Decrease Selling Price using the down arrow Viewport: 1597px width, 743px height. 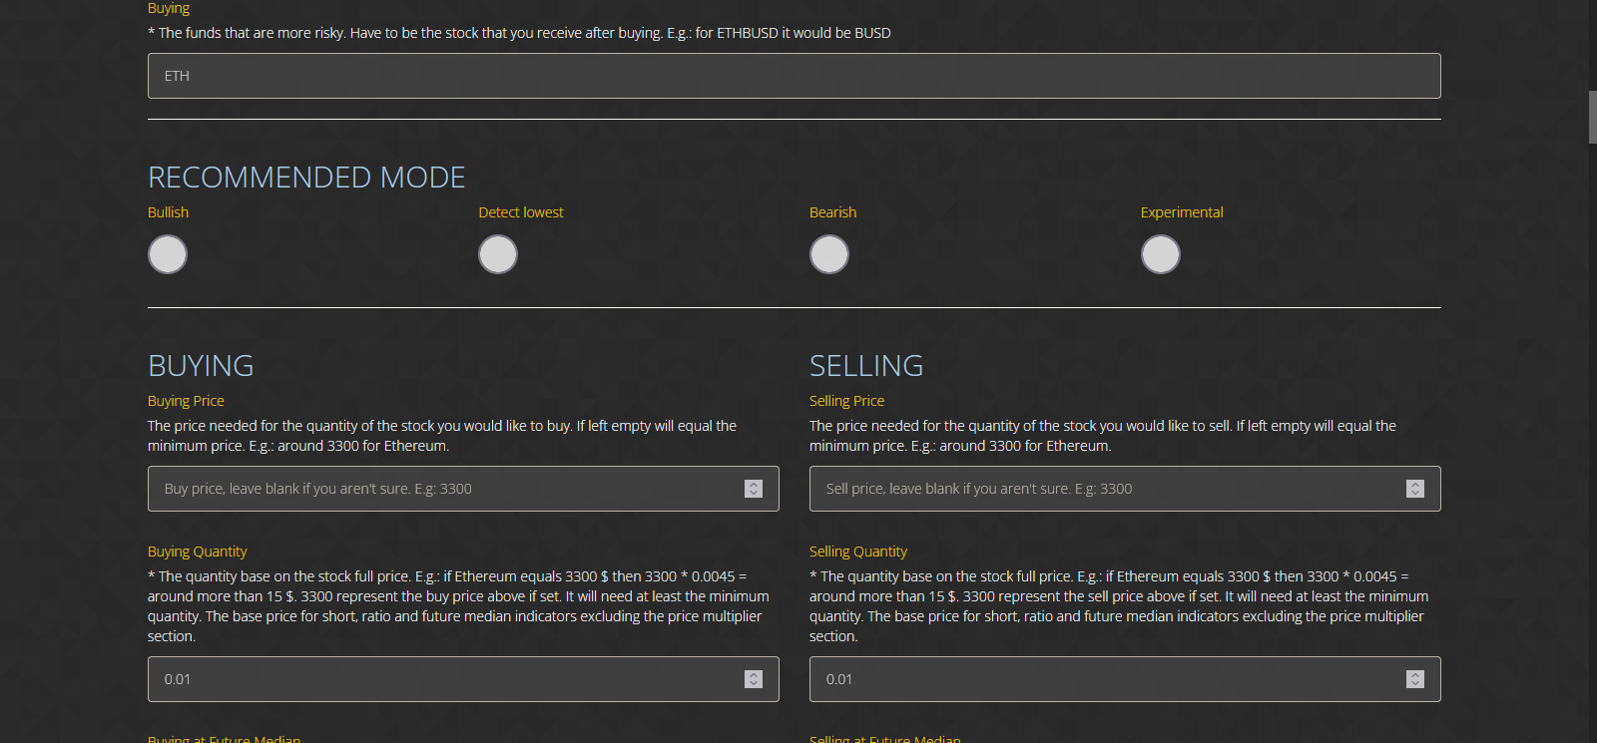(x=1415, y=493)
